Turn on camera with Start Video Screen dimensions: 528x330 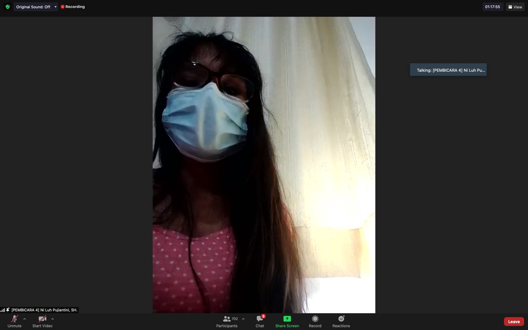point(42,321)
